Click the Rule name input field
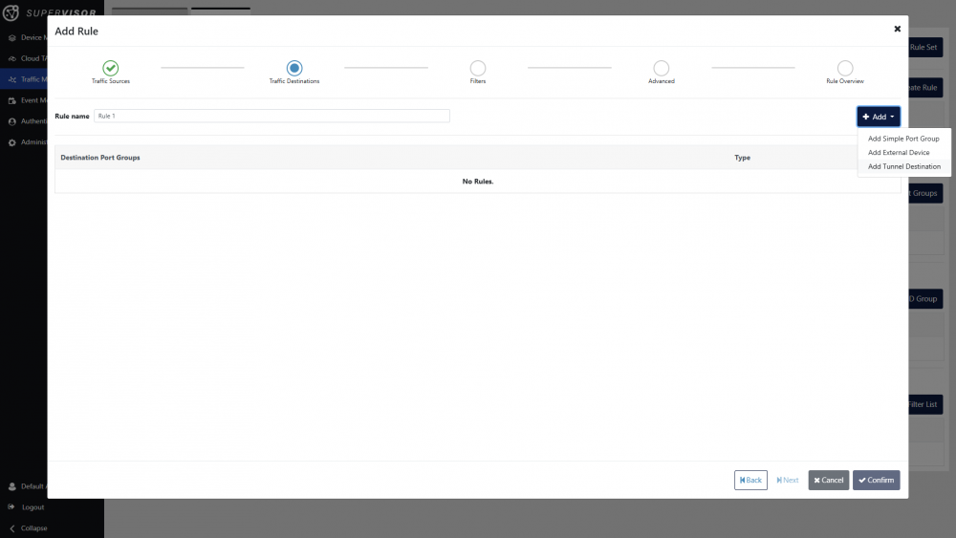Screen dimensions: 956x538 tap(272, 116)
